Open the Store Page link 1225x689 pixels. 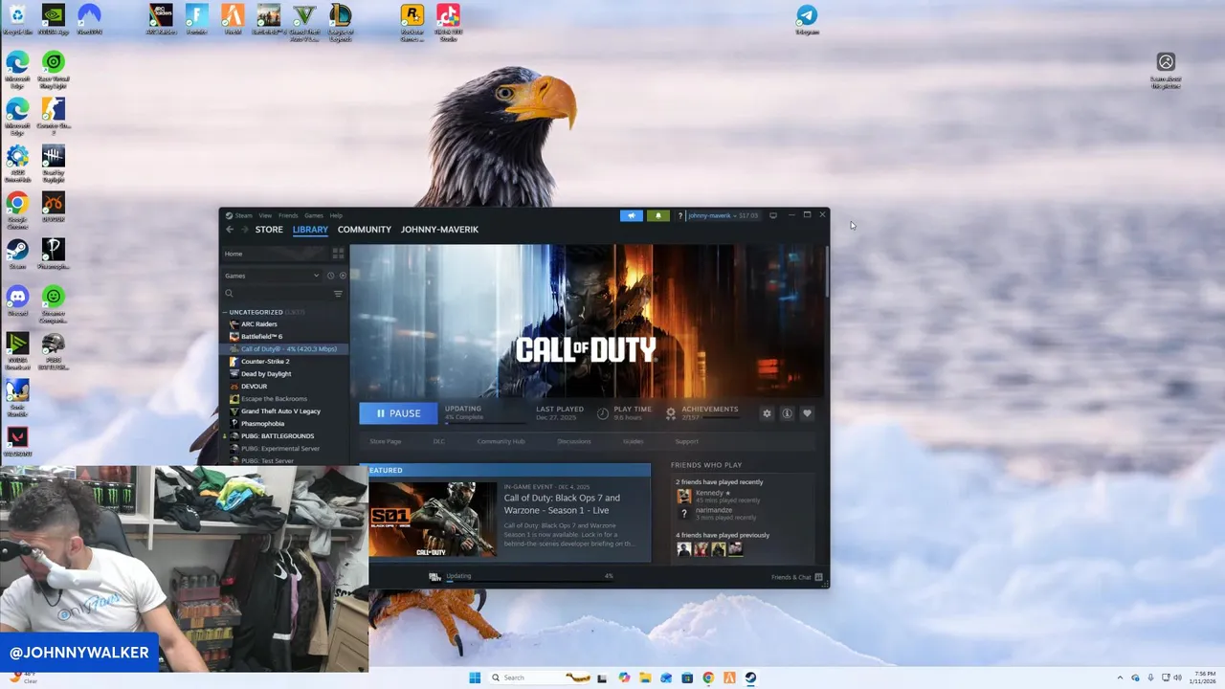(386, 441)
